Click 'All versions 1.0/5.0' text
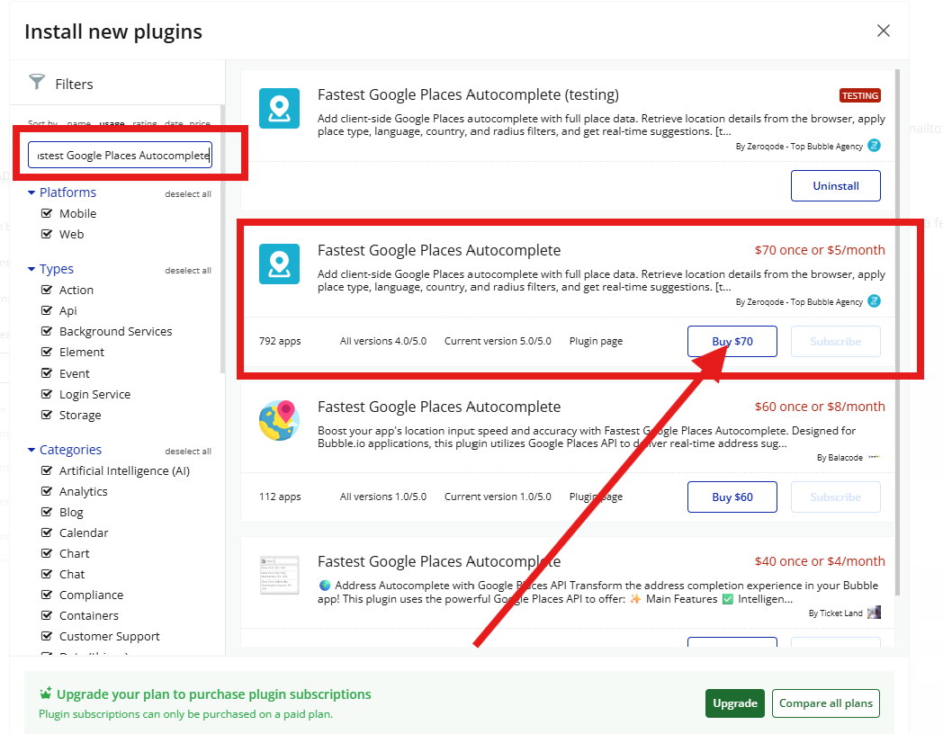Image resolution: width=943 pixels, height=734 pixels. pyautogui.click(x=383, y=497)
